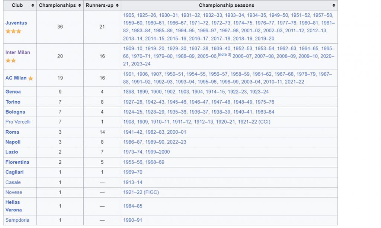
Task: Open the note 3 footnote reference
Action: coord(224,55)
